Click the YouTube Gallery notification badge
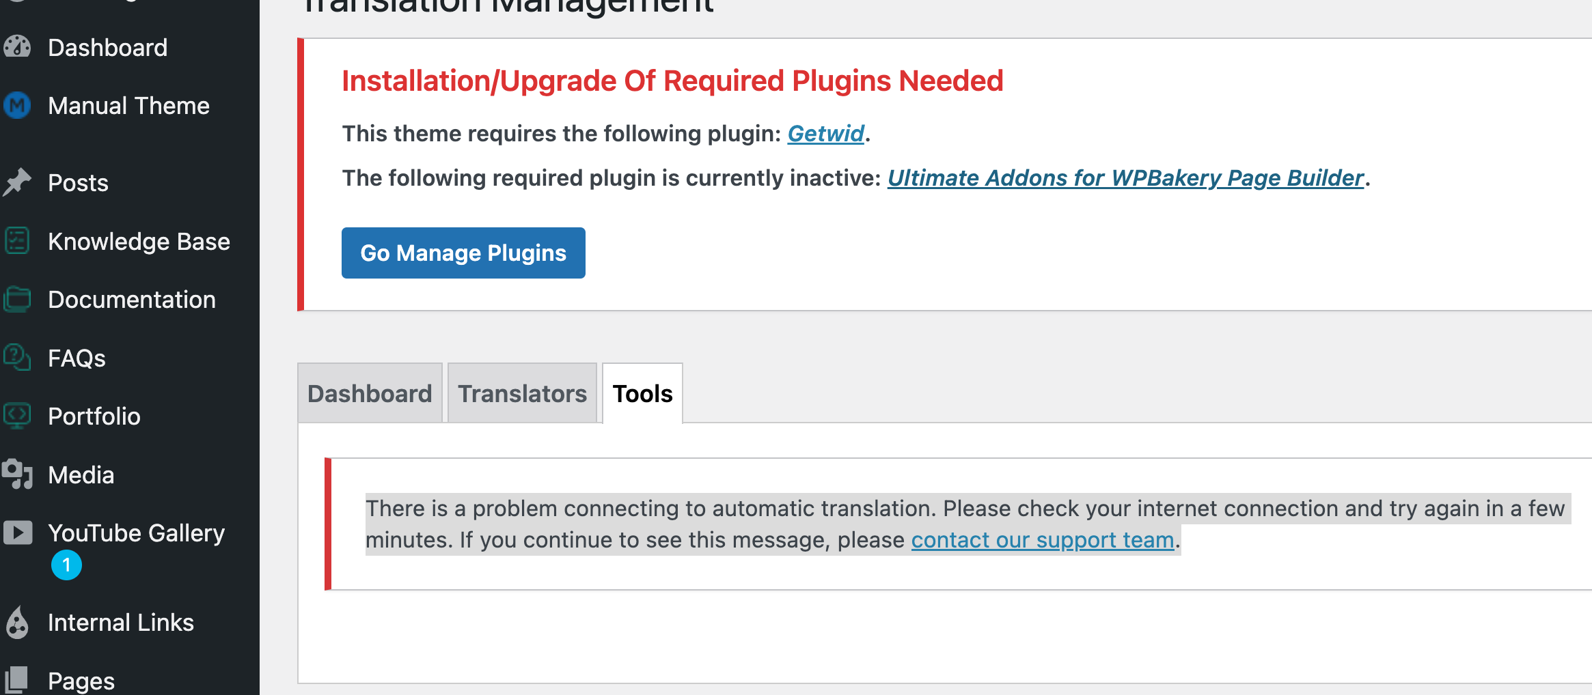 [66, 565]
